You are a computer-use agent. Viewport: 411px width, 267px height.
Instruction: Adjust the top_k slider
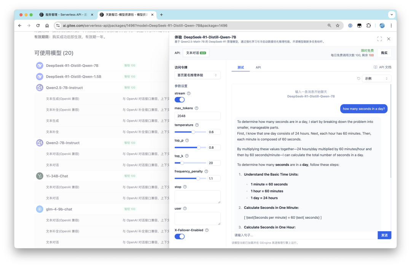click(x=190, y=163)
